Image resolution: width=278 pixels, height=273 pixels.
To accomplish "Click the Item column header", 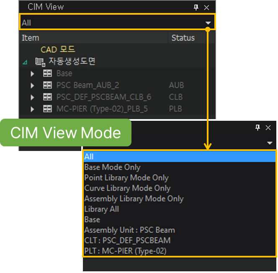I will point(93,38).
